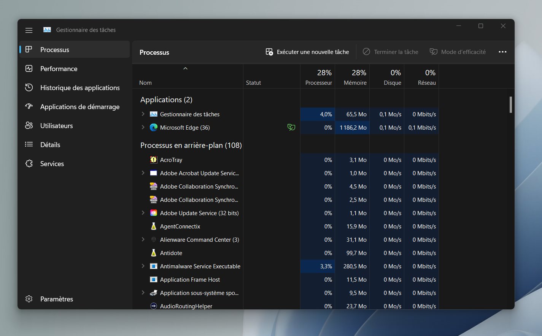This screenshot has height=336, width=542.
Task: Select the AudioRoutingHelper process name
Action: (186, 306)
